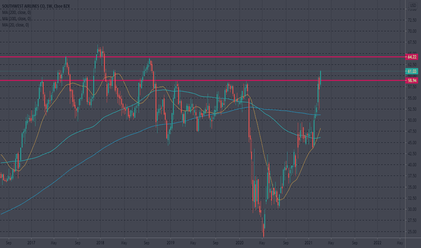The width and height of the screenshot is (421, 248).
Task: Select the MA (200, close, 0) indicator label
Action: tap(16, 12)
